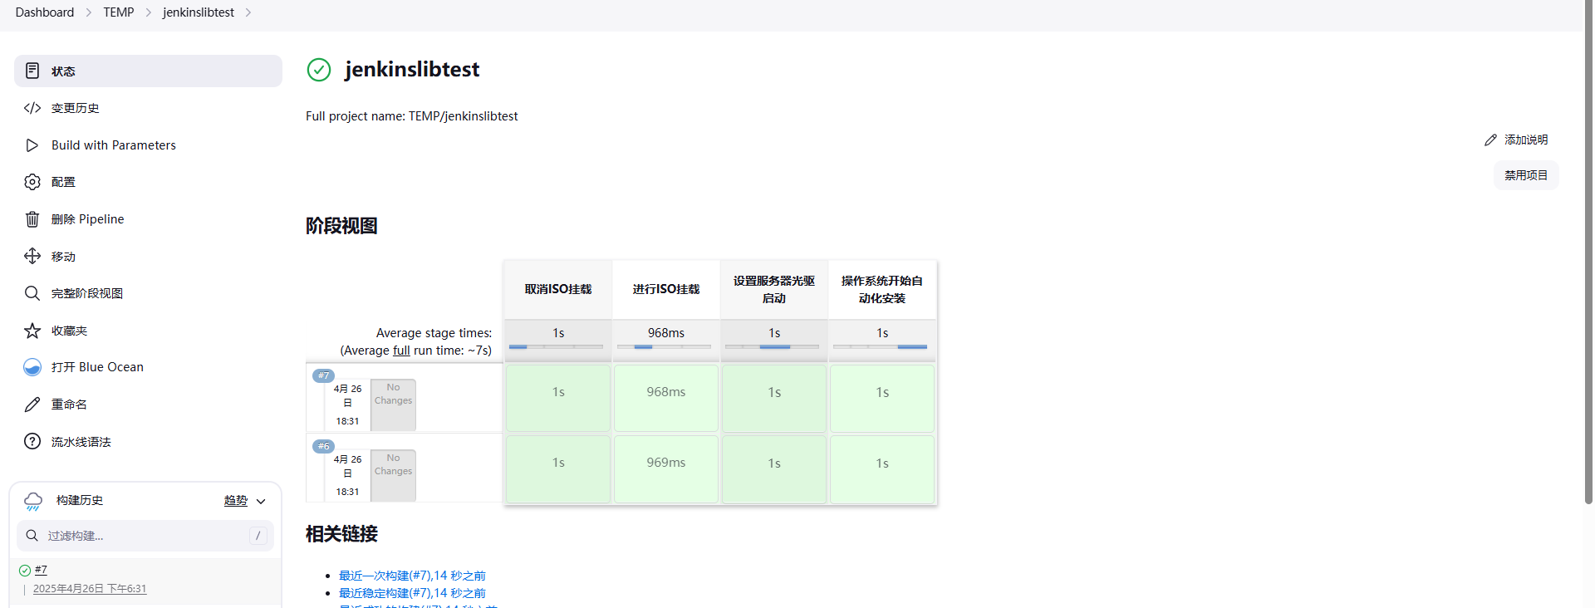Add project to 收藏夹
The height and width of the screenshot is (608, 1595).
[148, 331]
